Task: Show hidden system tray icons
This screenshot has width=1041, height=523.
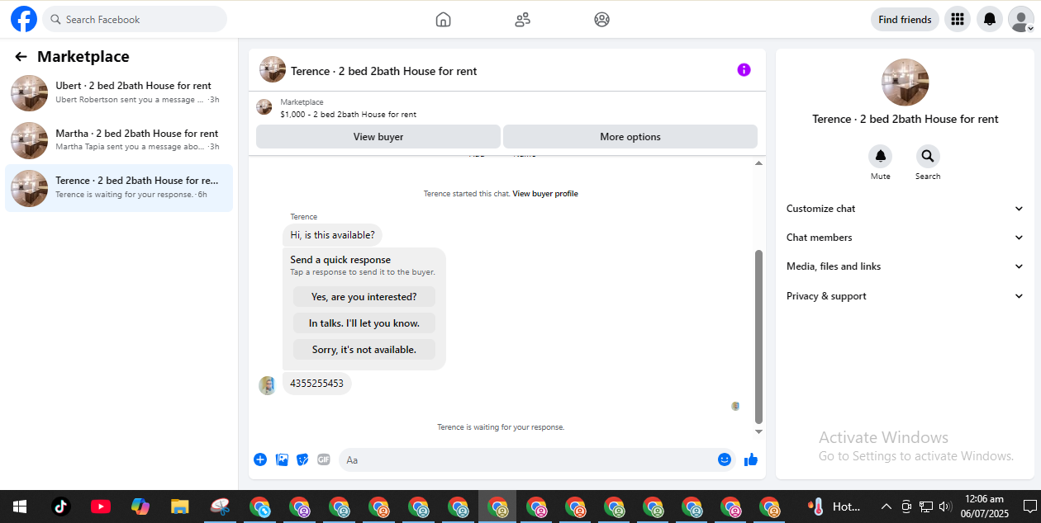Action: coord(886,507)
